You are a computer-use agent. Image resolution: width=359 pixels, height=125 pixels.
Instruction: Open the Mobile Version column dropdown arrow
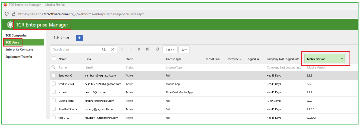pos(342,59)
